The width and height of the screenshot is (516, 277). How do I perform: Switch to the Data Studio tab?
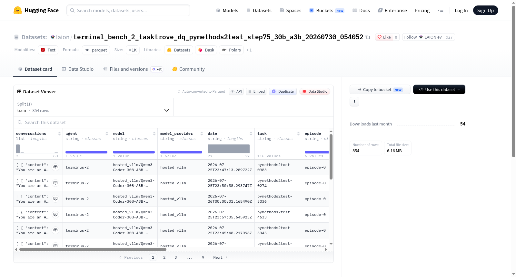click(78, 69)
